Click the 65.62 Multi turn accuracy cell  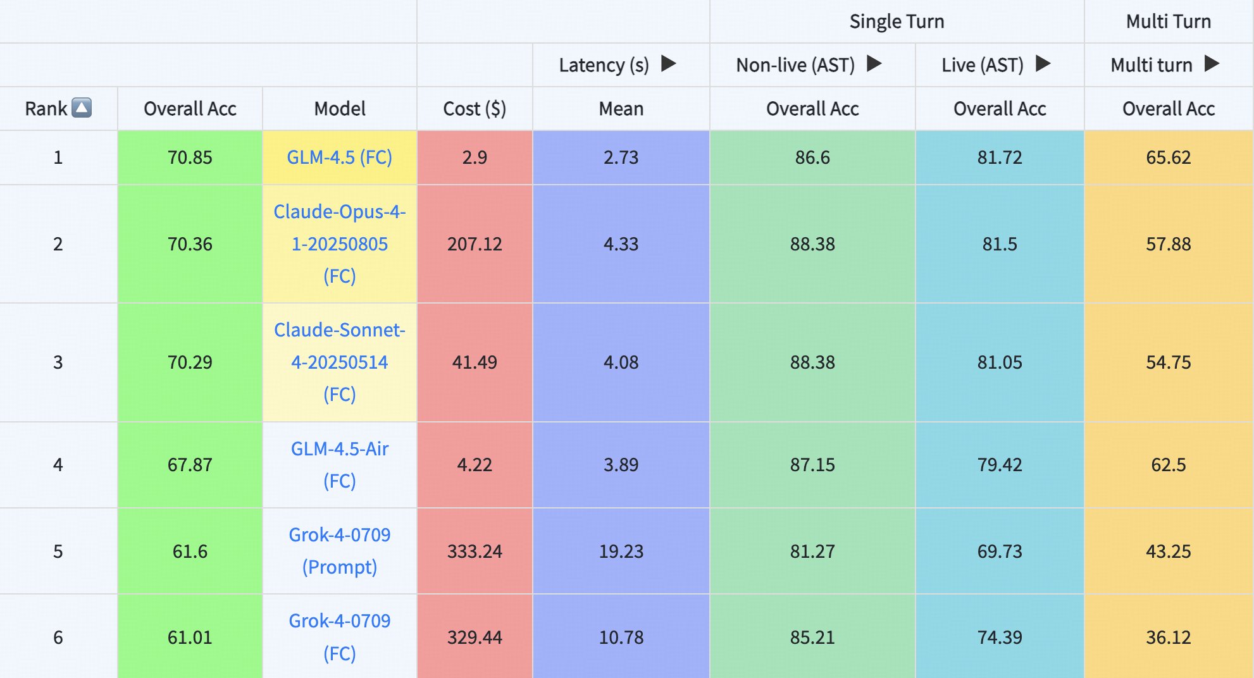[x=1169, y=157]
